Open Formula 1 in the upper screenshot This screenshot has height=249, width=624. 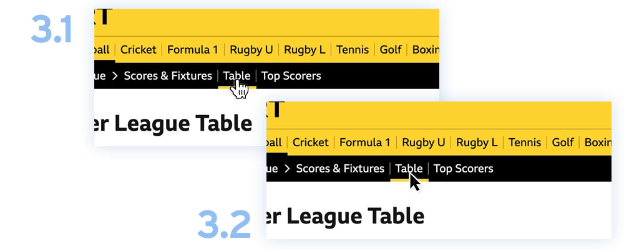192,50
